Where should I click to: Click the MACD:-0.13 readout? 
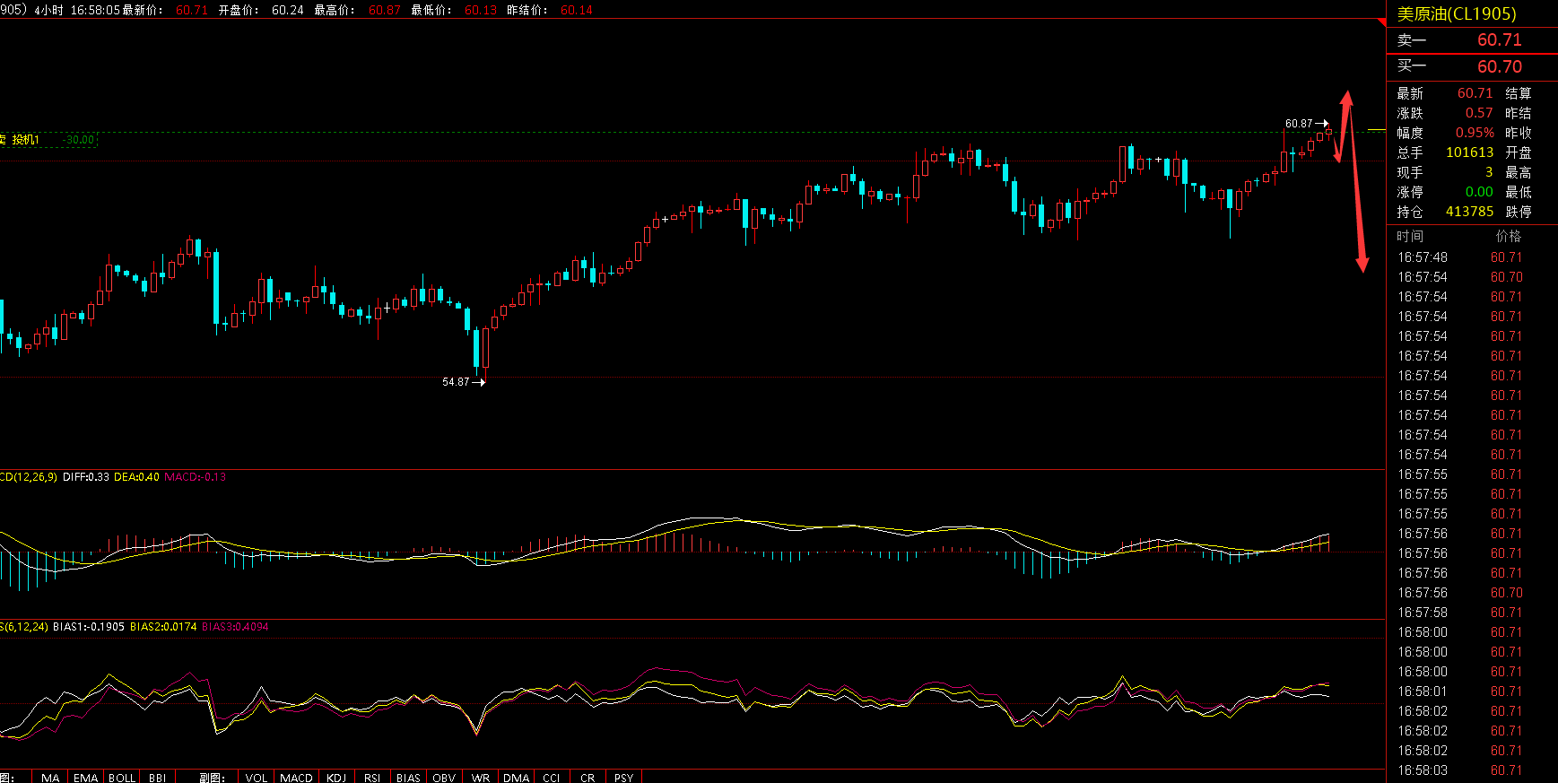pyautogui.click(x=196, y=477)
